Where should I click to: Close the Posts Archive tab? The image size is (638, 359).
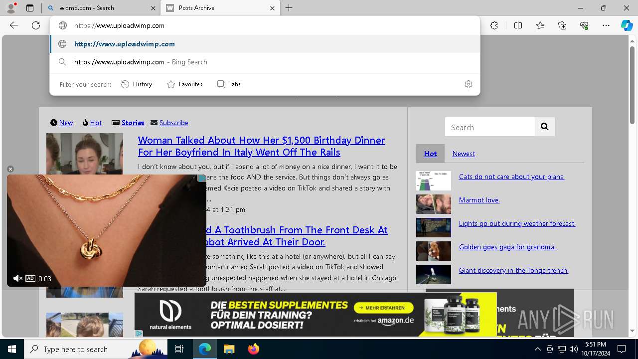click(272, 8)
